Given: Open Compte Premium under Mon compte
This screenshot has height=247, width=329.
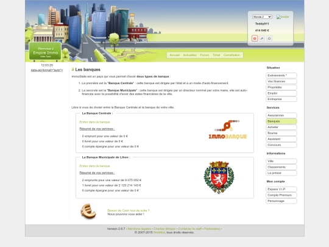Looking at the screenshot, I should point(281,195).
